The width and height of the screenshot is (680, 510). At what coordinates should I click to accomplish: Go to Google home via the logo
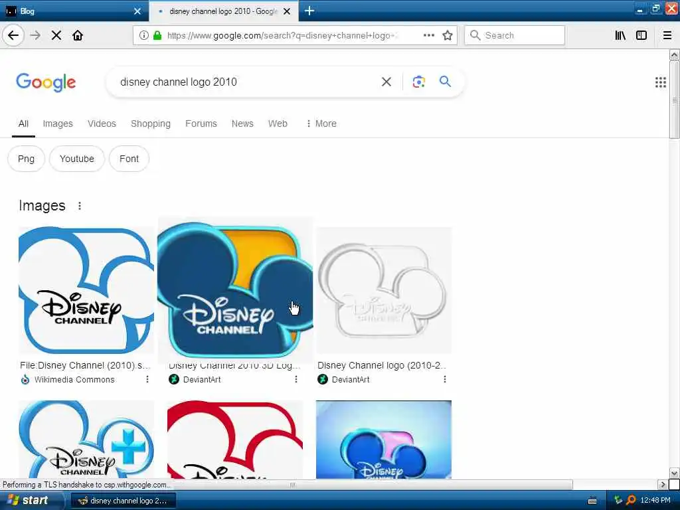tap(46, 82)
